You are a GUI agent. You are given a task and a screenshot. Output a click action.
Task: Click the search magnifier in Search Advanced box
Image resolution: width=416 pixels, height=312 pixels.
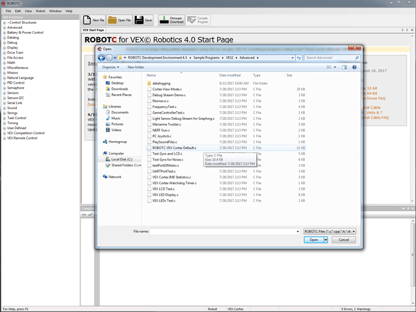(357, 57)
